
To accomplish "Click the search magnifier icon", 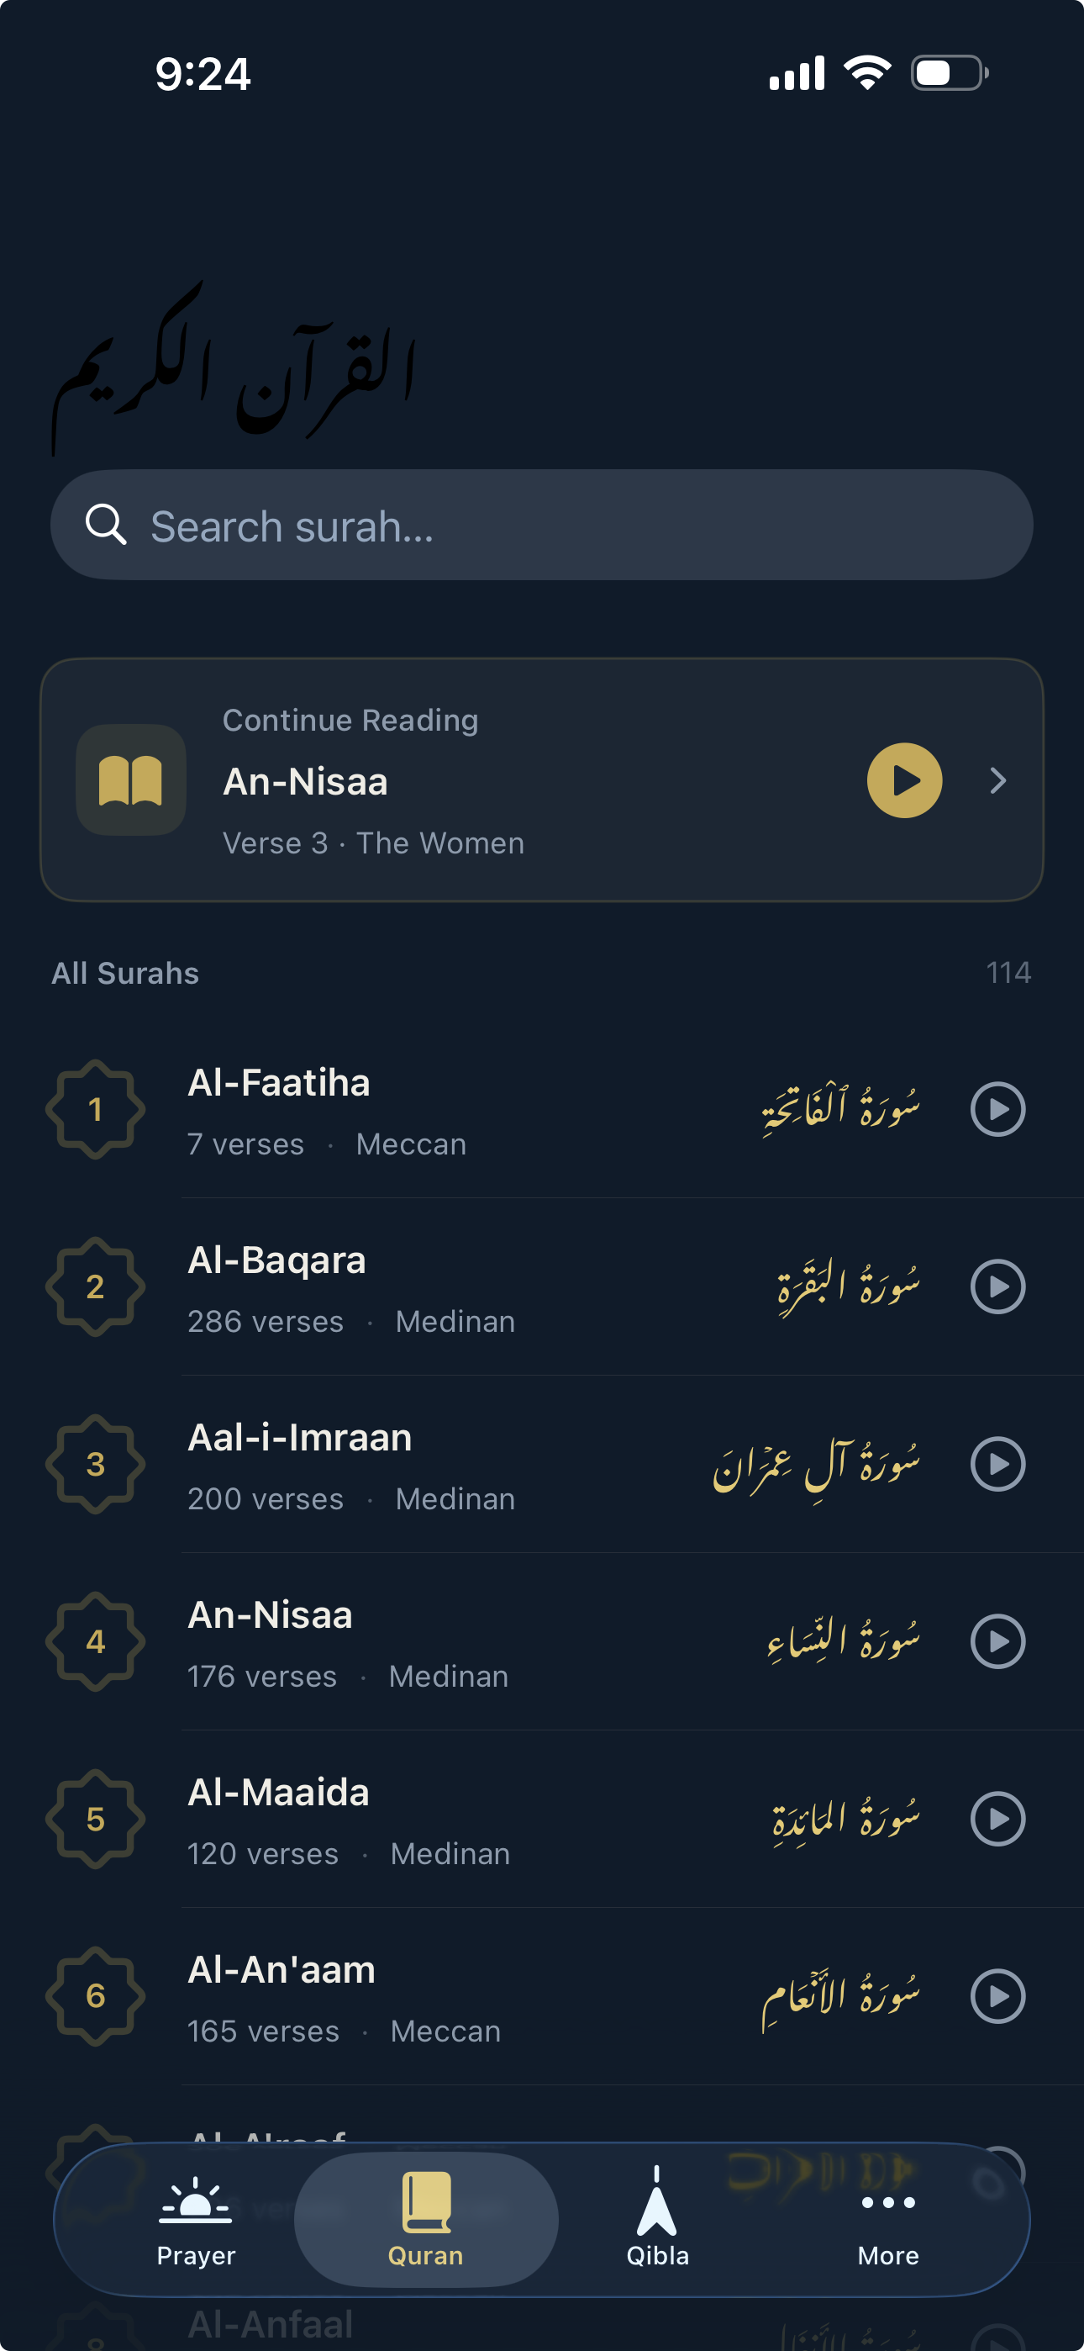I will [105, 525].
